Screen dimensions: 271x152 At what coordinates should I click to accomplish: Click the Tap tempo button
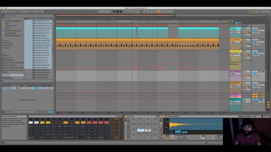click(8, 11)
